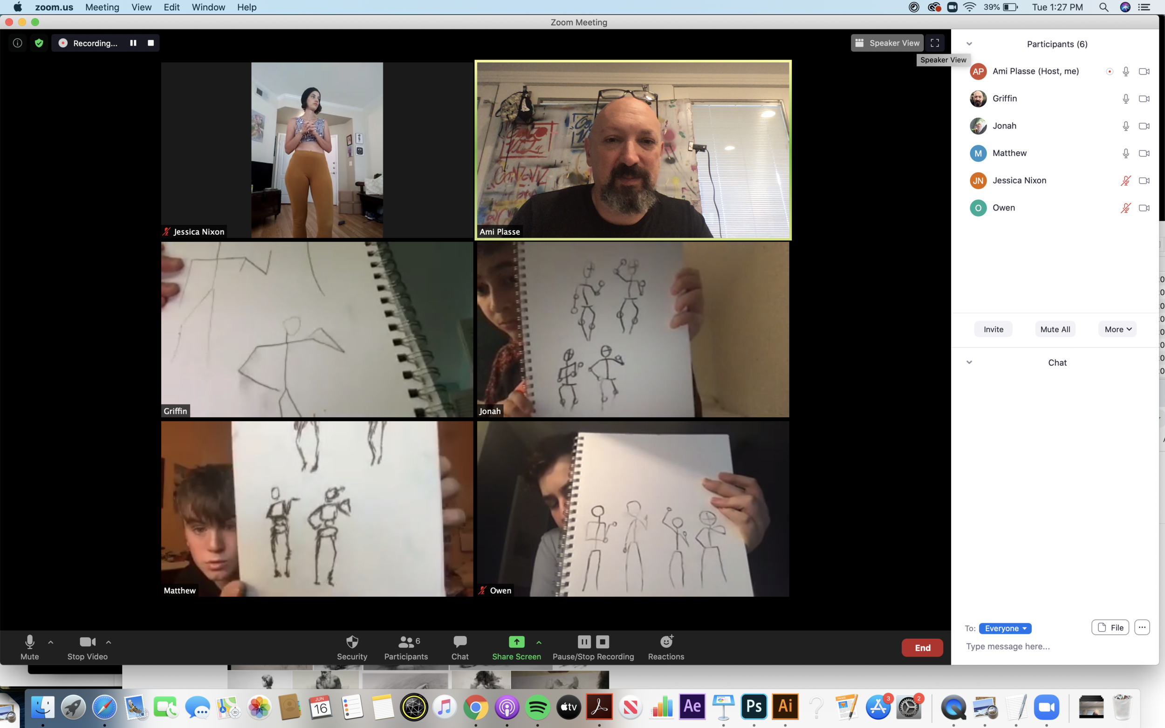Start Share Screen
Screen dimensions: 1165x728
pyautogui.click(x=516, y=647)
